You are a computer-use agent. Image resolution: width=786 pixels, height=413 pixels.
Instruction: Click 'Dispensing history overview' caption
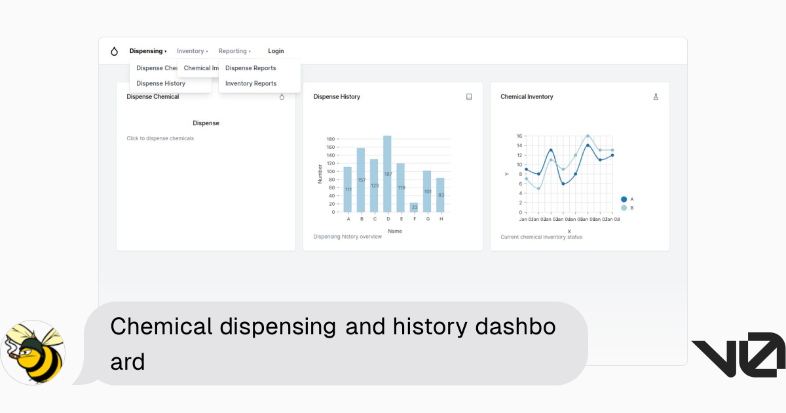tap(347, 237)
